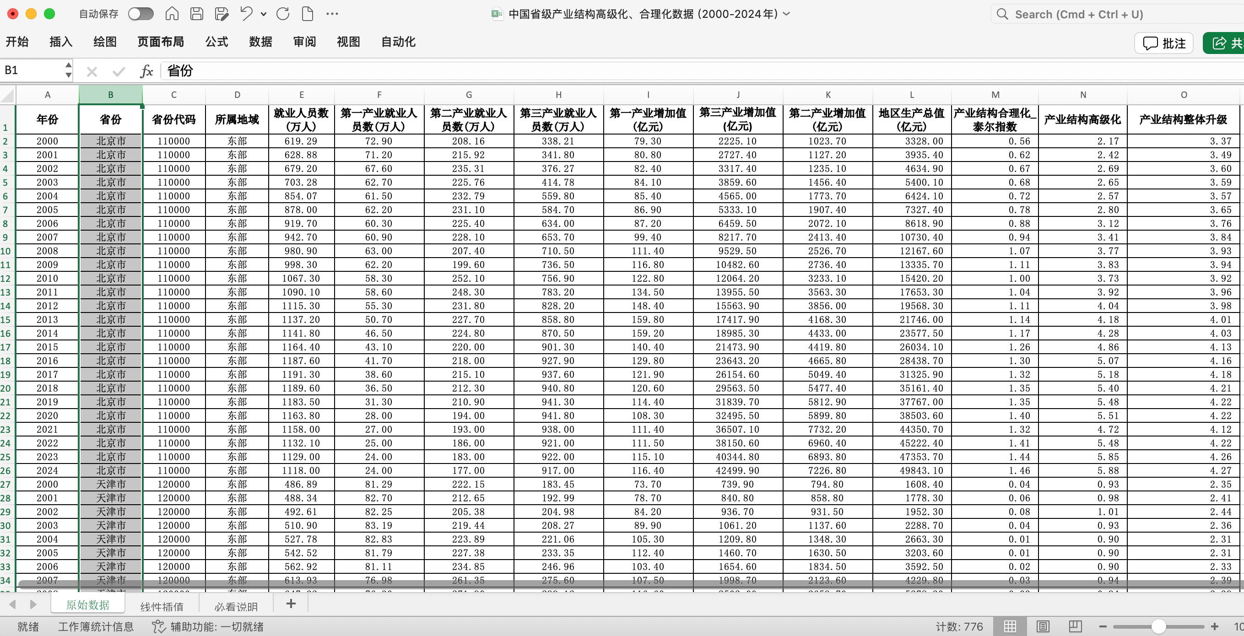The width and height of the screenshot is (1244, 636).
Task: Switch to Page Break Preview icon
Action: point(1075,626)
